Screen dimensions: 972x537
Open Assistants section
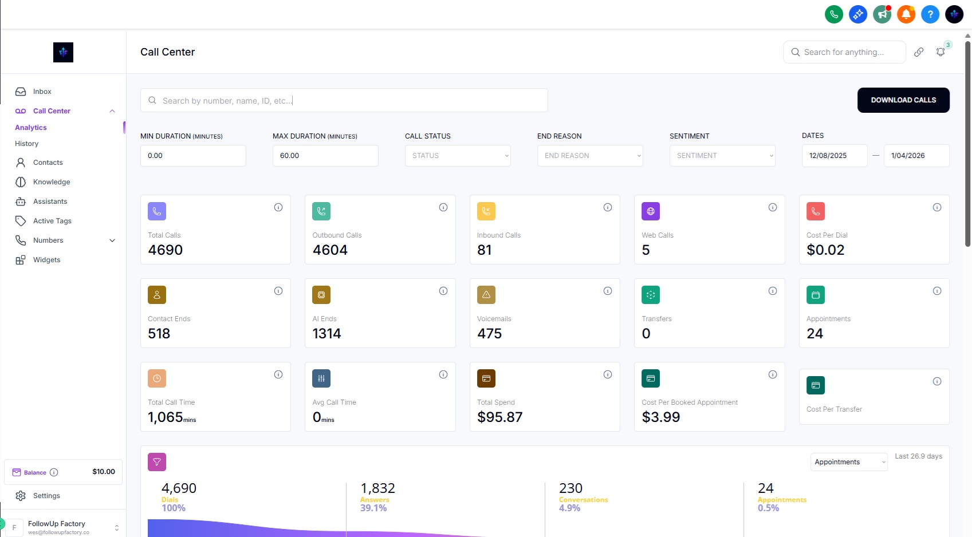50,202
